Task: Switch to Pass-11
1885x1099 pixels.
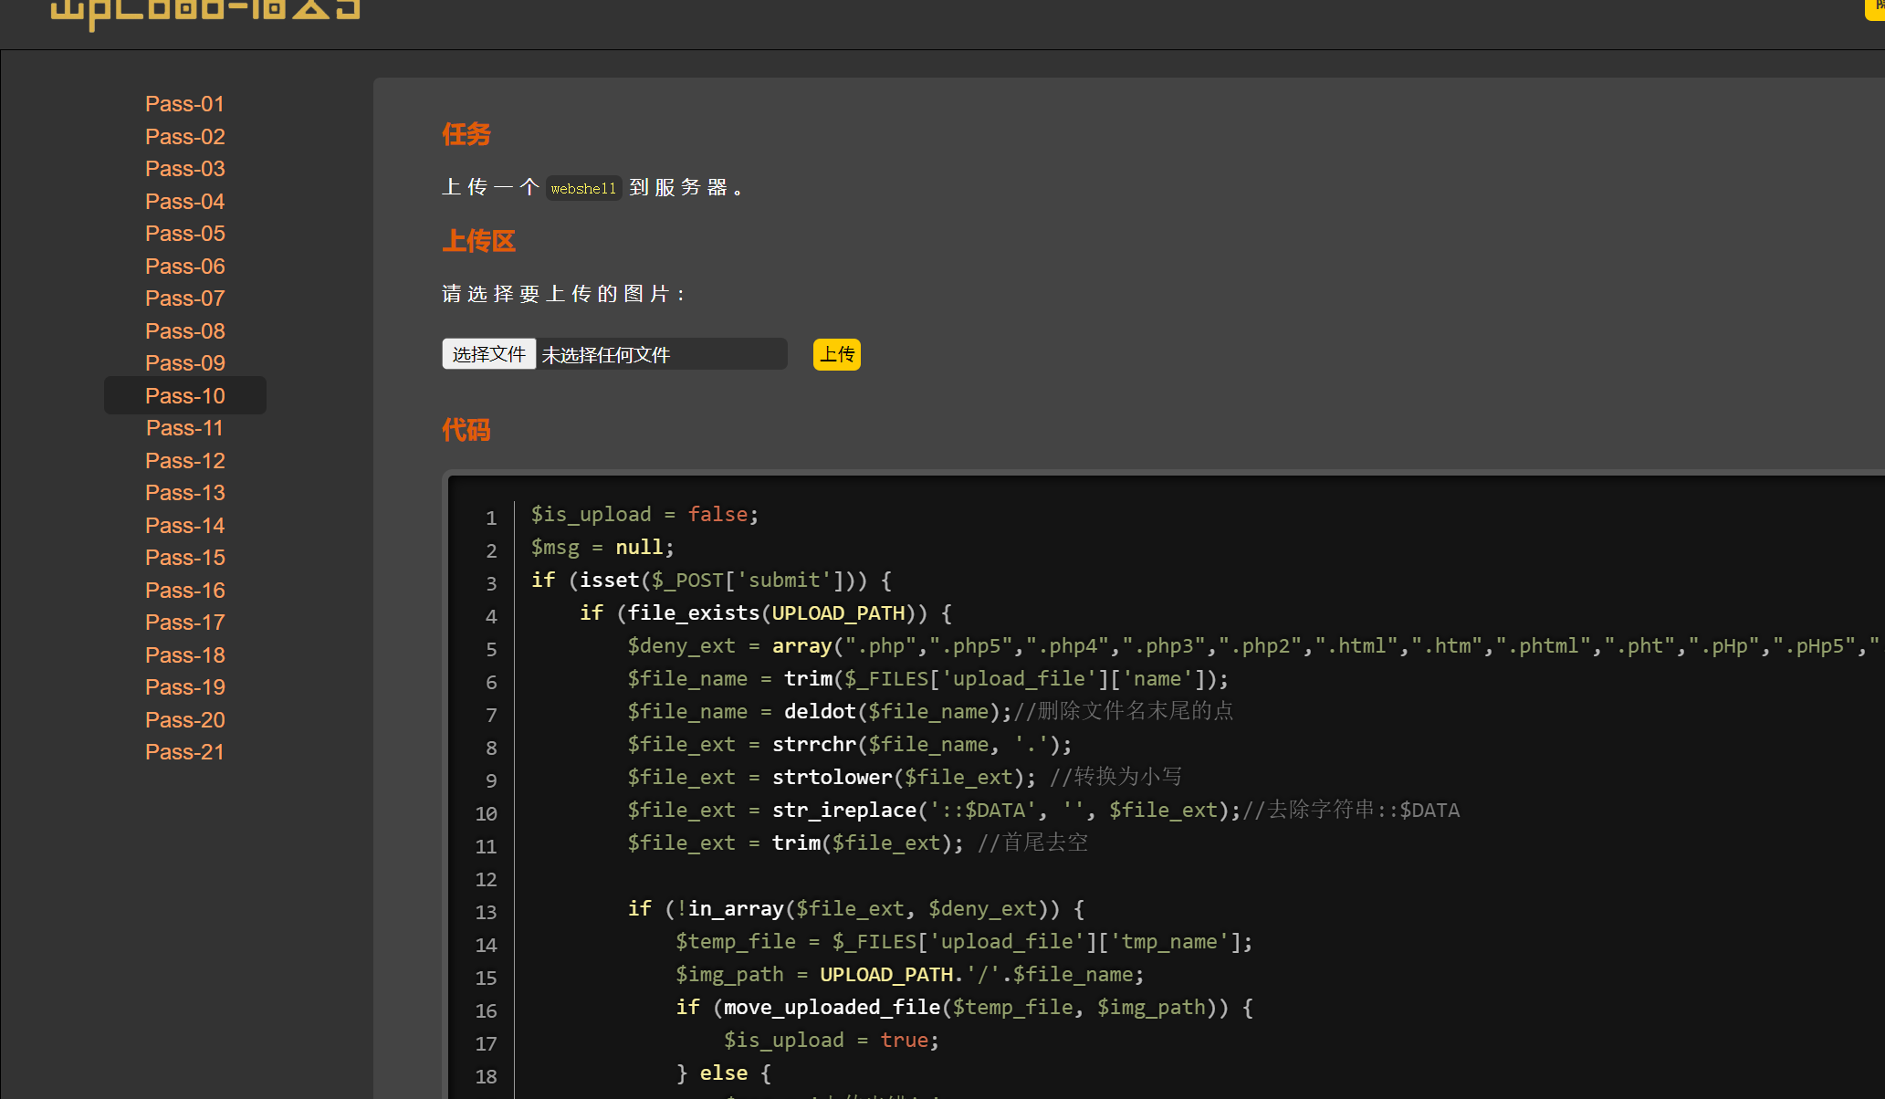Action: (x=184, y=428)
